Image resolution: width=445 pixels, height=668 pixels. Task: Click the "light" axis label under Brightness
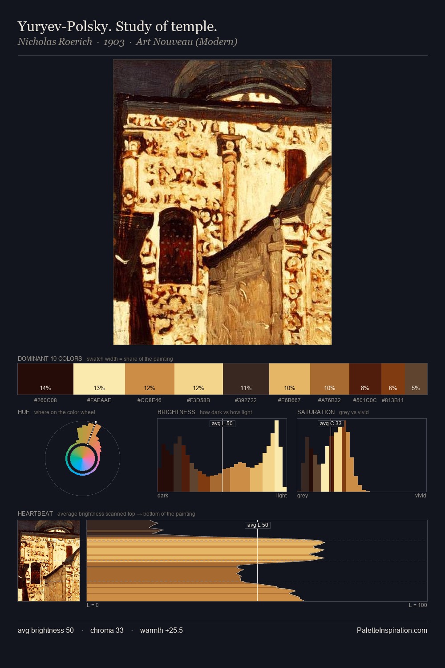(x=281, y=496)
